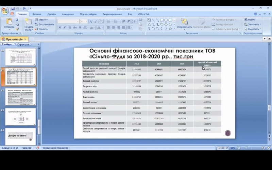
Task: Open the Рецензирование tab
Action: coord(112,14)
